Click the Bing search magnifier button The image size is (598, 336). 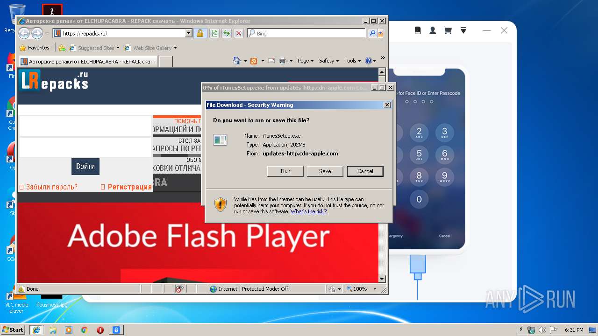372,33
